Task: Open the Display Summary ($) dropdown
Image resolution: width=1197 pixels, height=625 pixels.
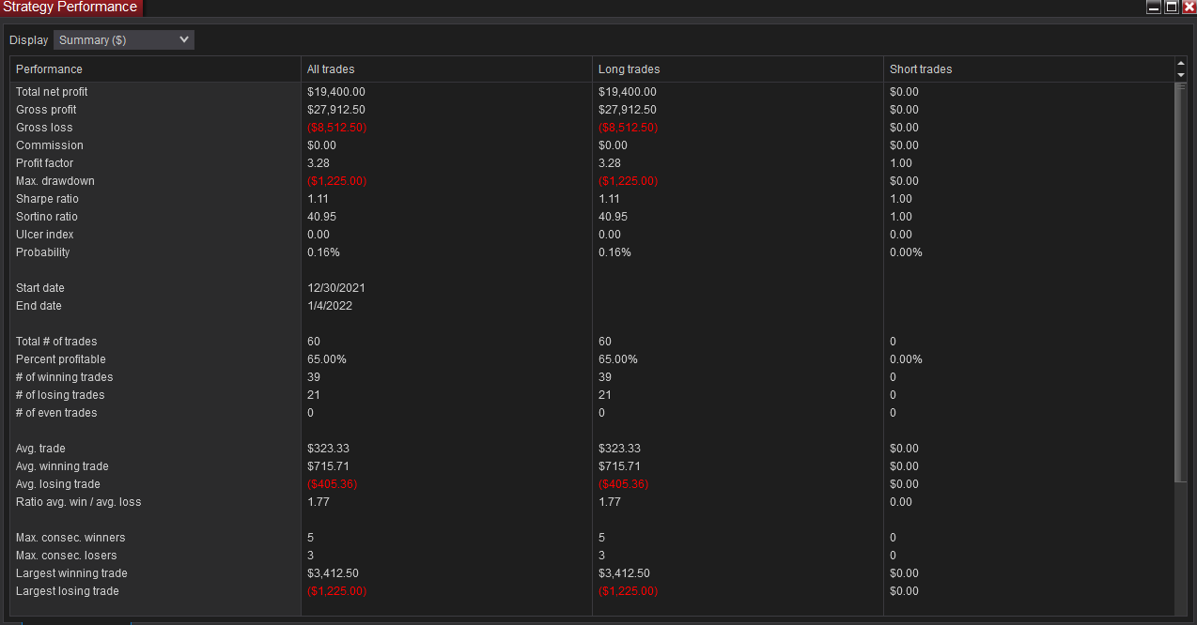Action: (123, 40)
